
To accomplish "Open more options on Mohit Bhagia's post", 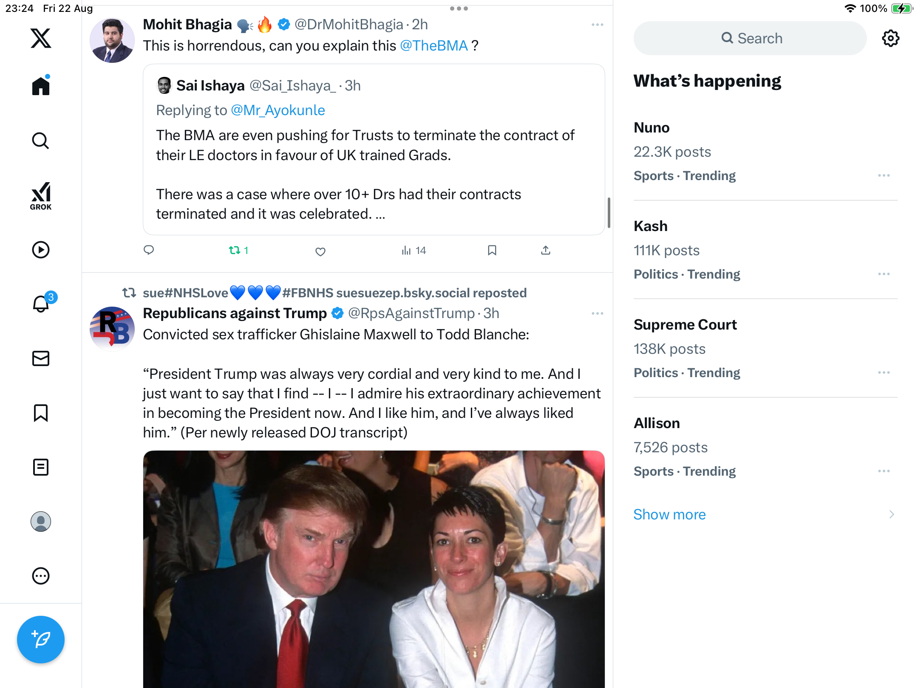I will point(597,25).
